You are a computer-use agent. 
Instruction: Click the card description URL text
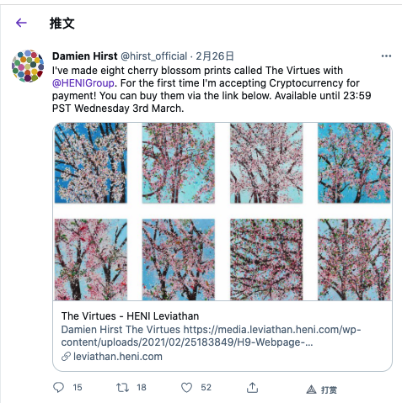[211, 336]
